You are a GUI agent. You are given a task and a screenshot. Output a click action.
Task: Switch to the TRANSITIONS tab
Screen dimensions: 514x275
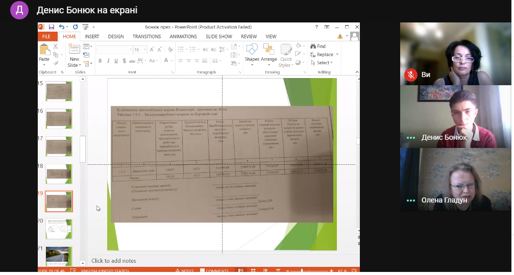click(x=146, y=36)
